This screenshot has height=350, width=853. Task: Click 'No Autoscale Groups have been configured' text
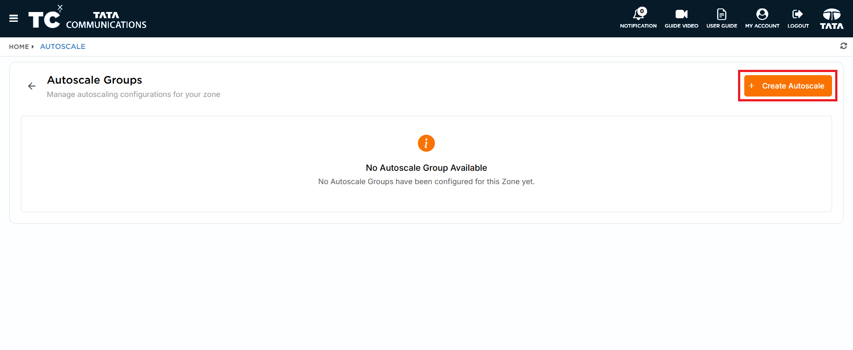point(426,181)
